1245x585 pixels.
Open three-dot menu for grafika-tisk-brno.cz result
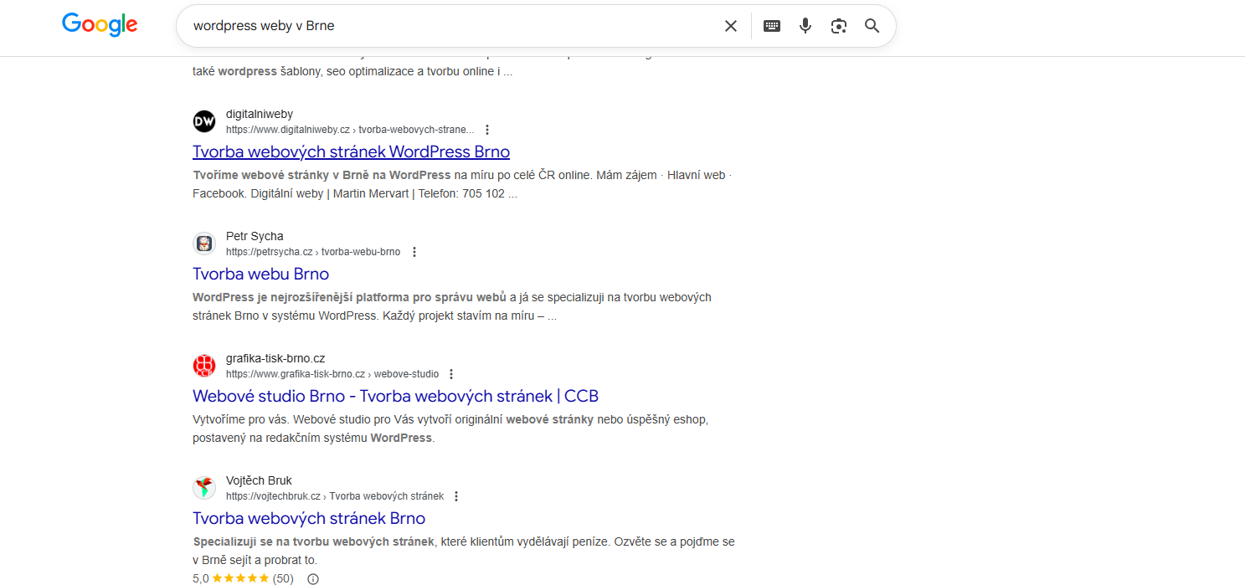[451, 374]
